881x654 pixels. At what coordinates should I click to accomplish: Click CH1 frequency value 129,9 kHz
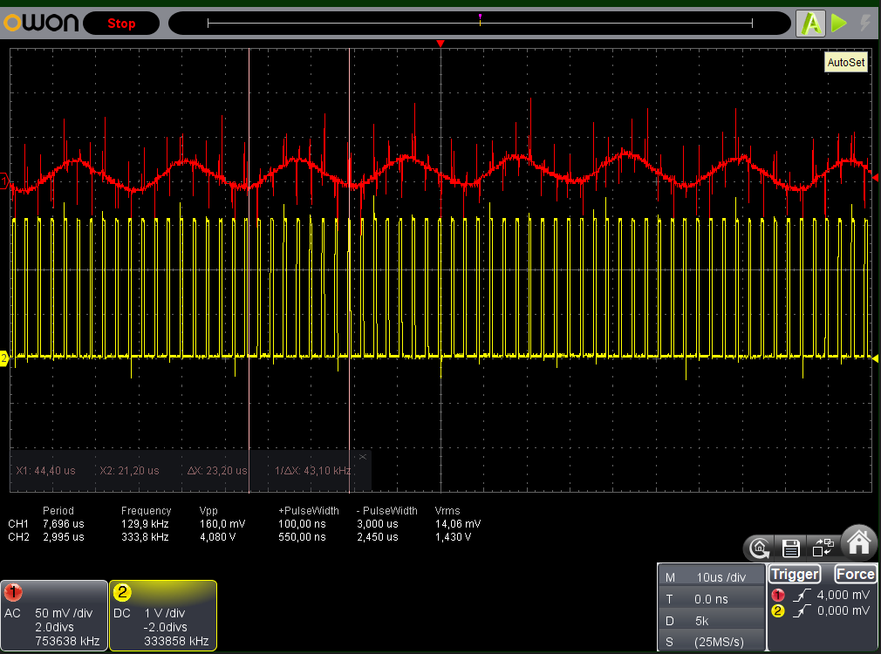tap(145, 524)
